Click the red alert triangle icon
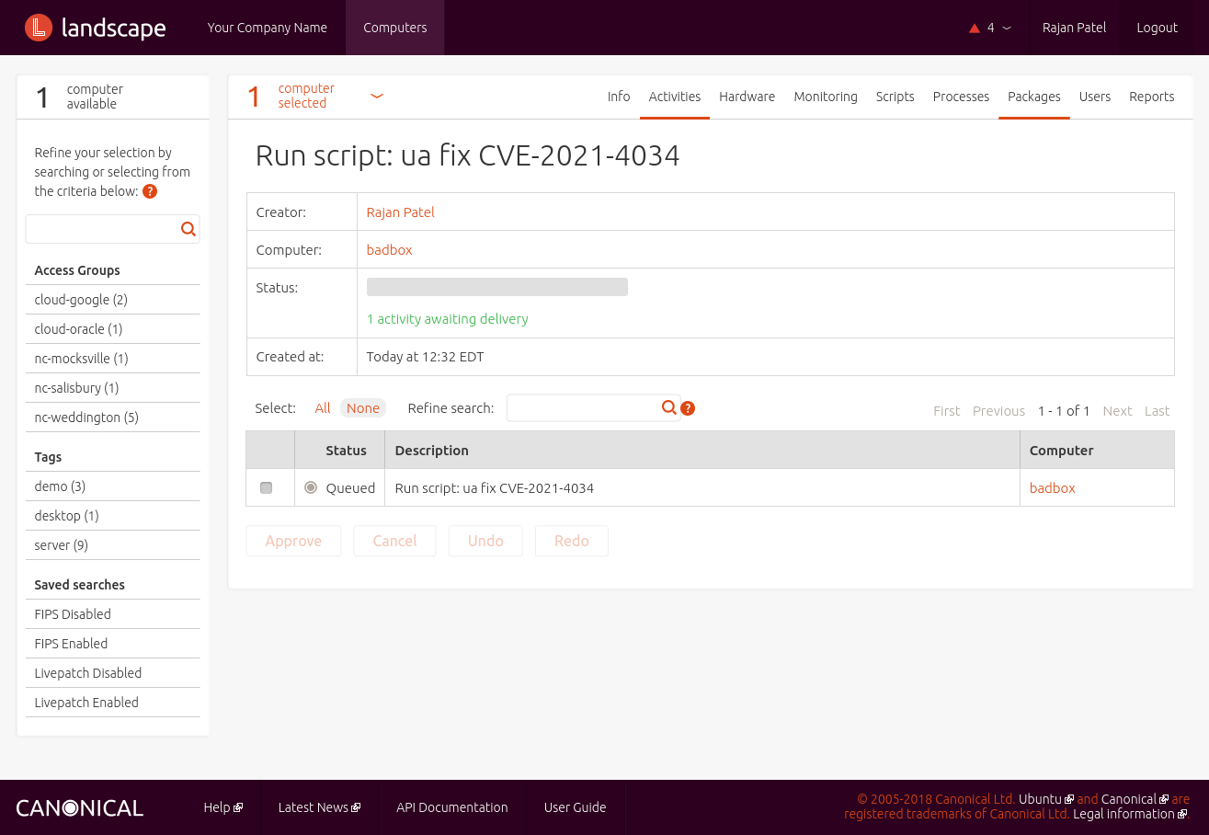 point(975,28)
